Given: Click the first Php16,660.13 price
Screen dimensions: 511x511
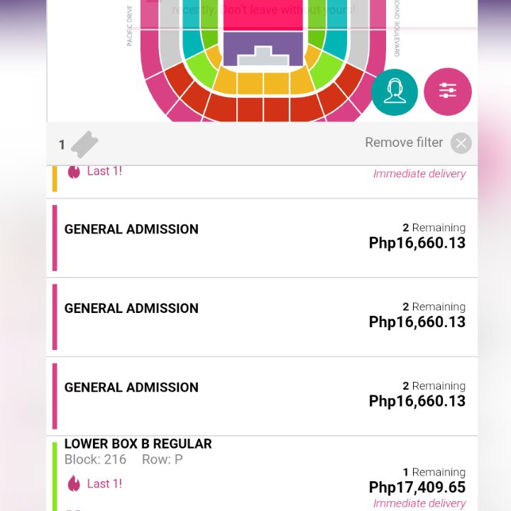Looking at the screenshot, I should [x=417, y=243].
